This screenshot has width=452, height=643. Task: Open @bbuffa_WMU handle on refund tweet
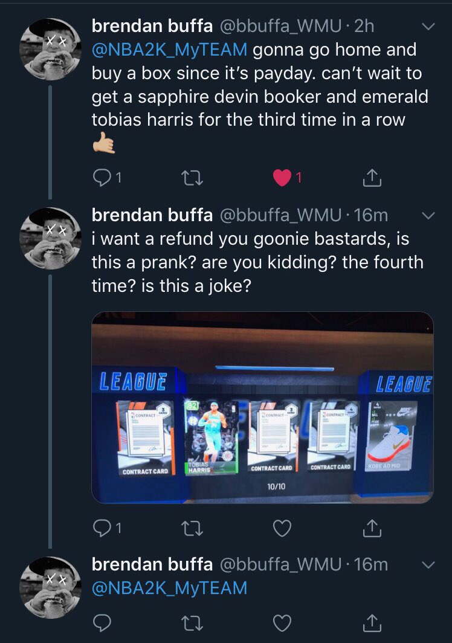280,215
